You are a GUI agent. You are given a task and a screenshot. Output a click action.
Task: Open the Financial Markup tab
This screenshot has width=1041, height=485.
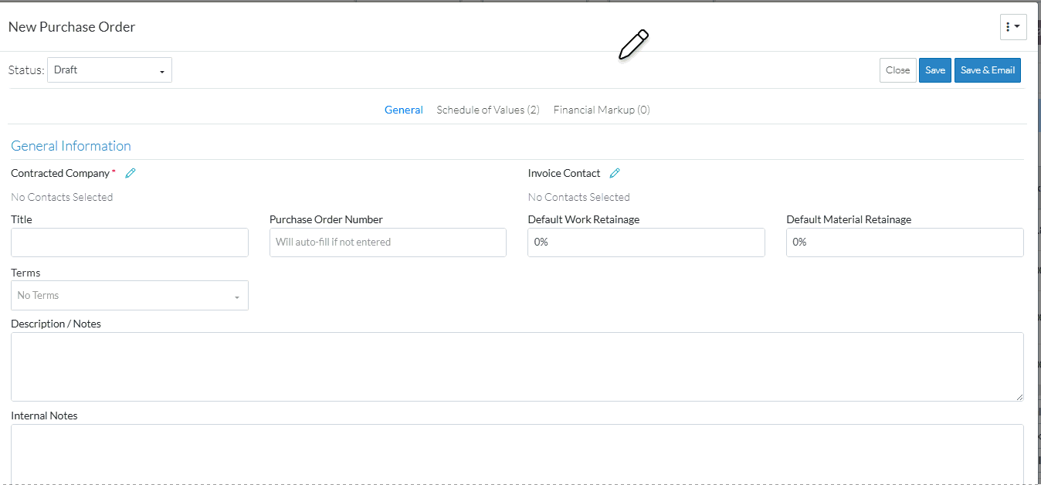pos(602,110)
